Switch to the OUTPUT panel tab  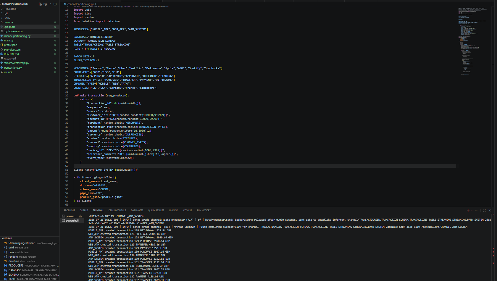pos(84,211)
